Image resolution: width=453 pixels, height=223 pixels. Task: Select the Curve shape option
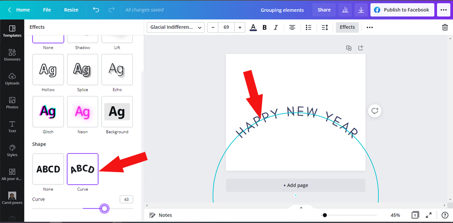[83, 169]
